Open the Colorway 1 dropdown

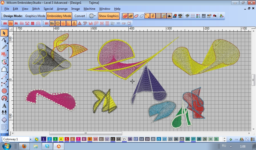30,139
